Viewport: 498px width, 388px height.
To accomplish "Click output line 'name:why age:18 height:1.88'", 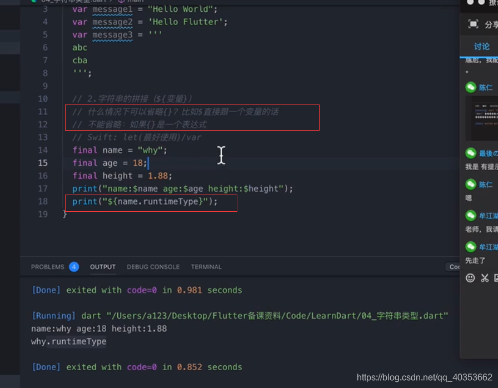I will click(99, 329).
